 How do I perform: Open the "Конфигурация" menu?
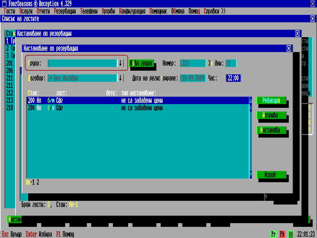pyautogui.click(x=132, y=11)
